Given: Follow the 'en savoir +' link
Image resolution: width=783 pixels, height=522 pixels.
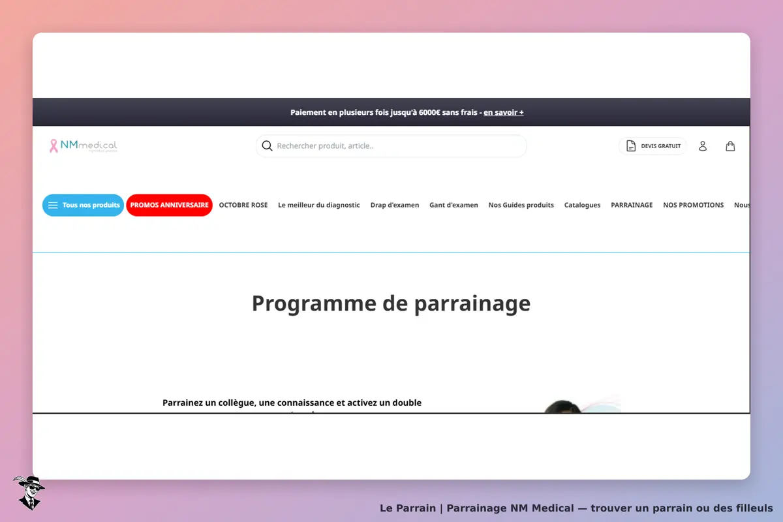Looking at the screenshot, I should pyautogui.click(x=504, y=112).
